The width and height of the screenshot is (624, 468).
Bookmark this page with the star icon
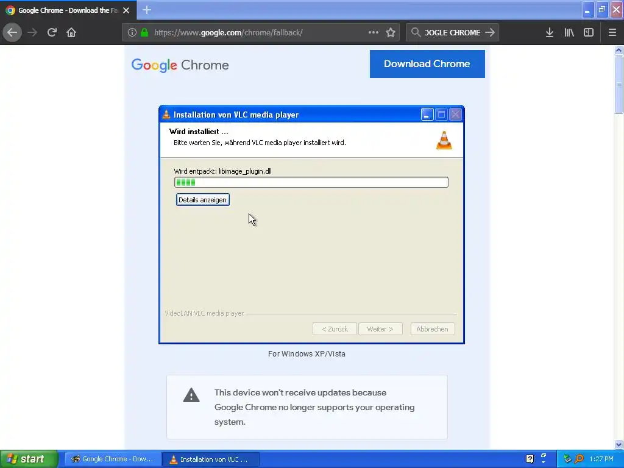tap(391, 32)
